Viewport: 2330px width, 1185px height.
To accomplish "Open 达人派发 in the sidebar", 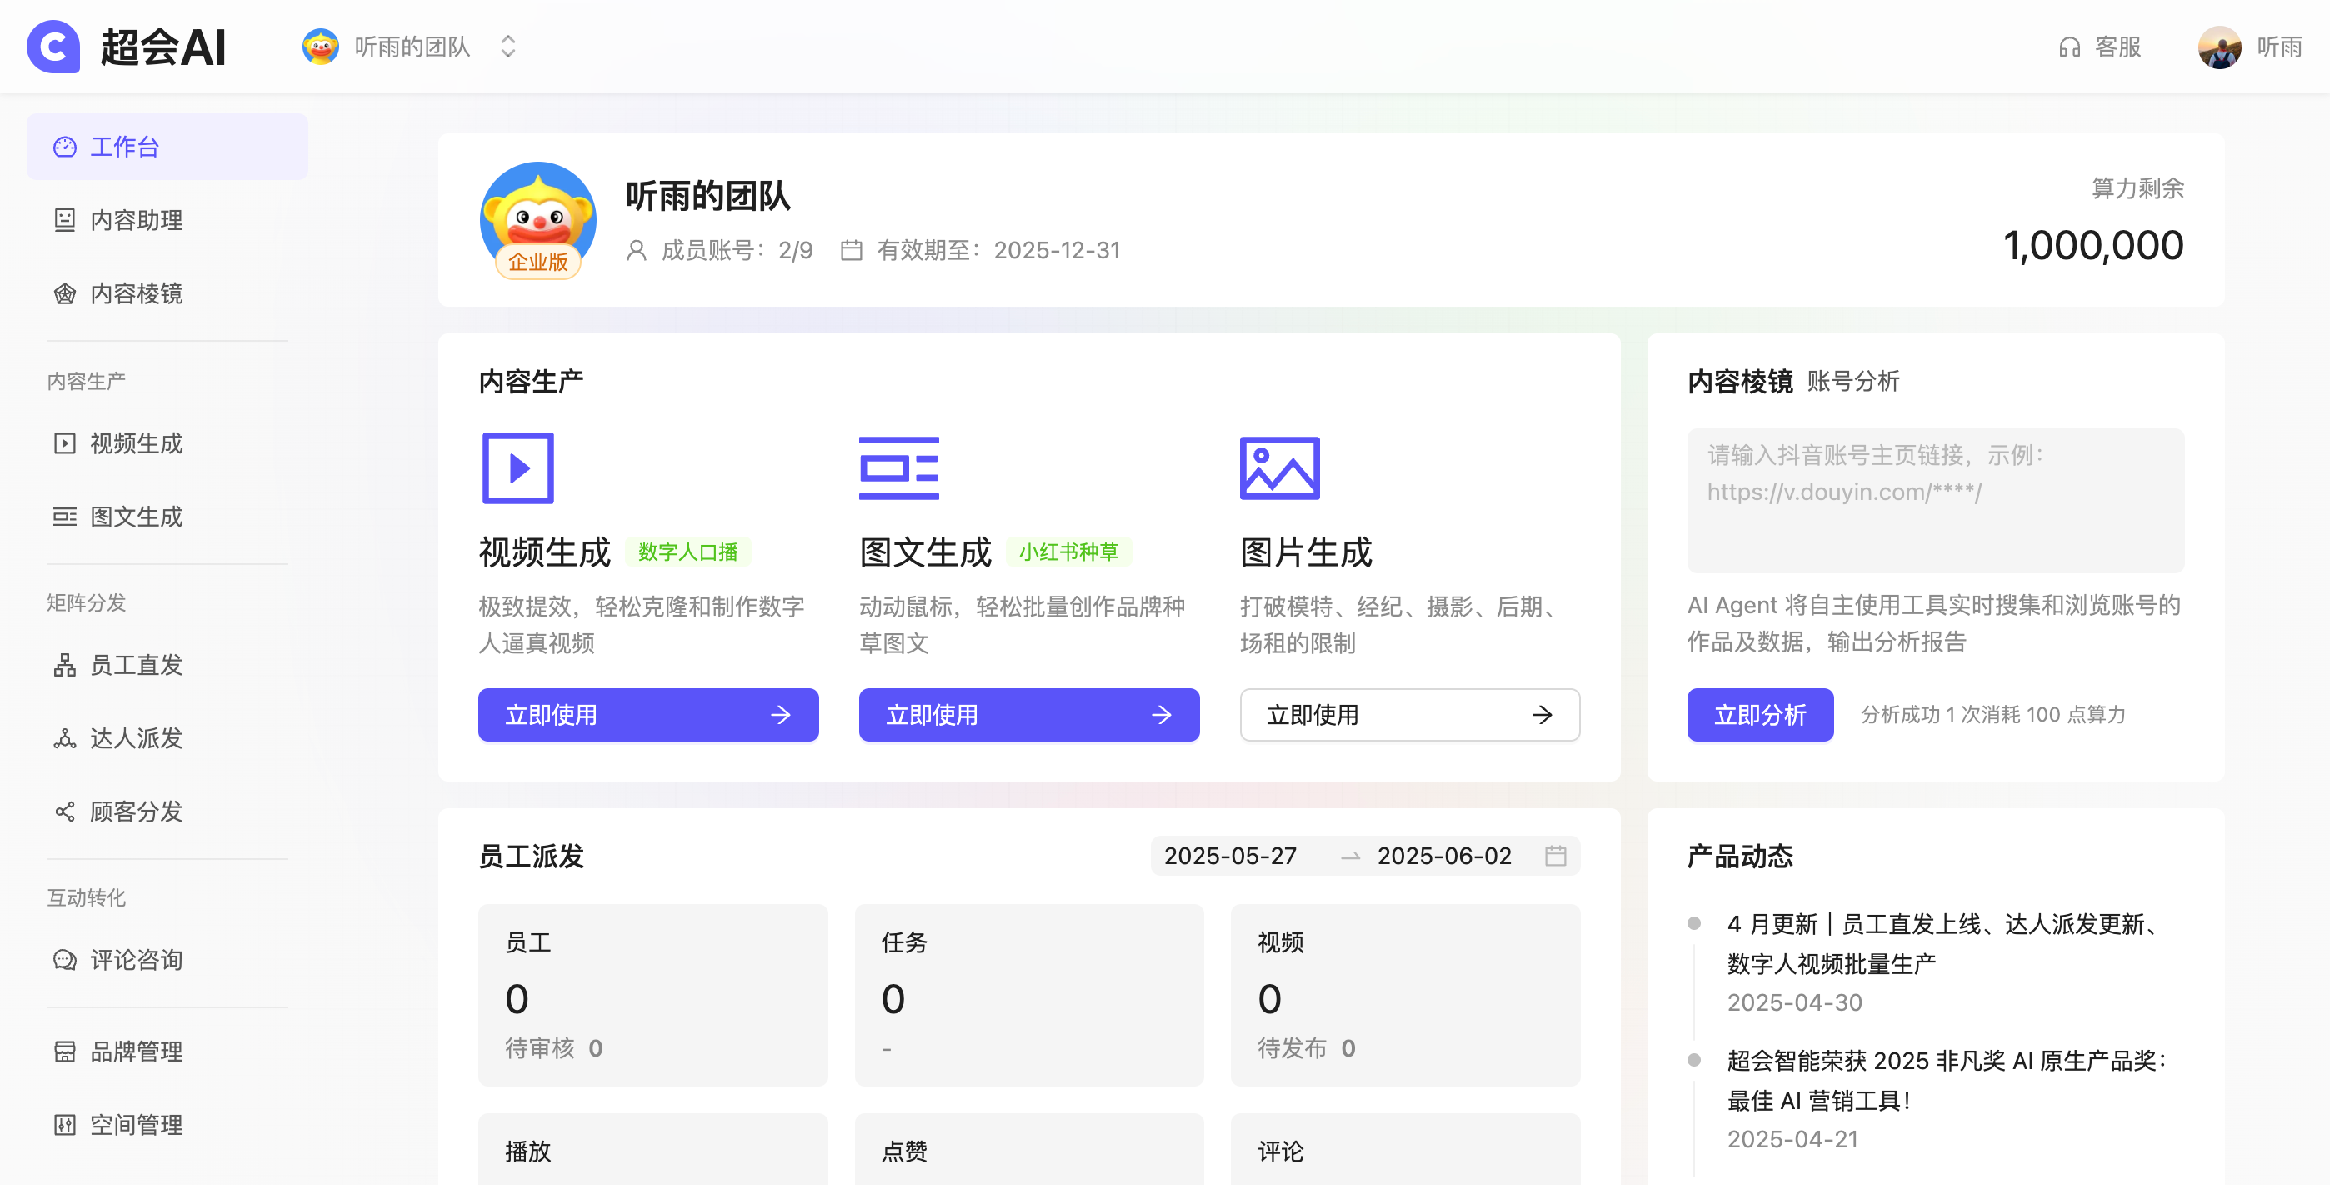I will [167, 738].
